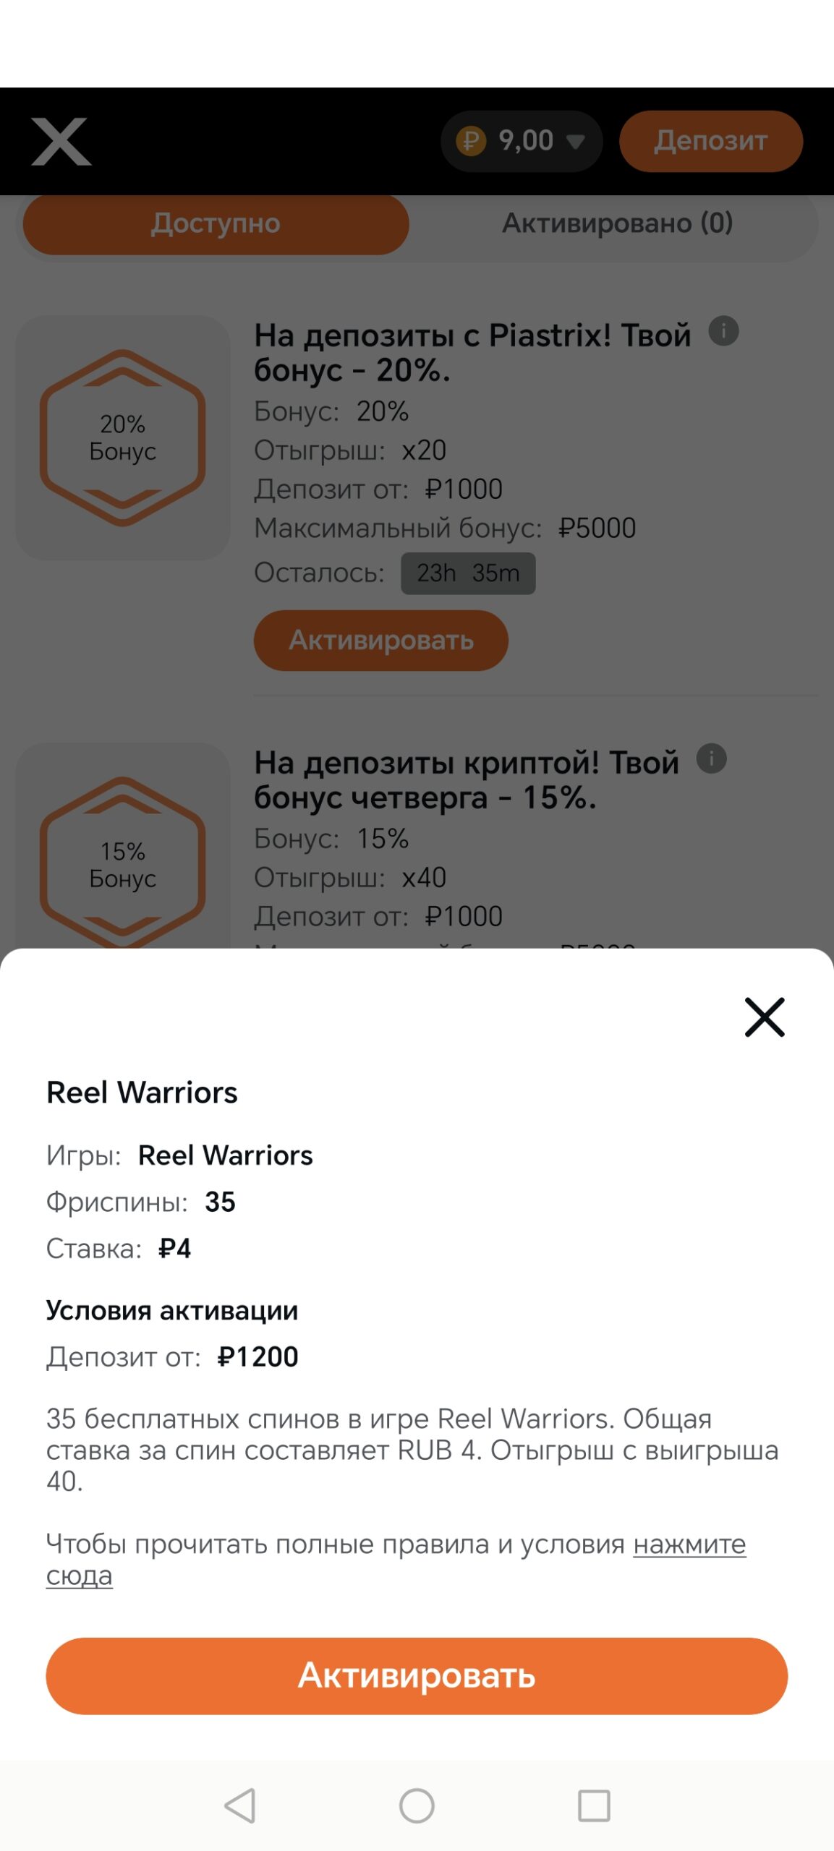Tap the Android back navigation icon
The height and width of the screenshot is (1851, 834).
[240, 1806]
